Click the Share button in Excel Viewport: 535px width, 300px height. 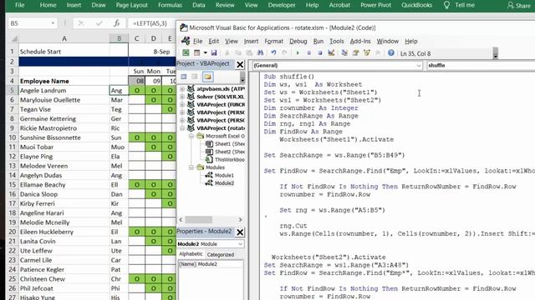(518, 6)
